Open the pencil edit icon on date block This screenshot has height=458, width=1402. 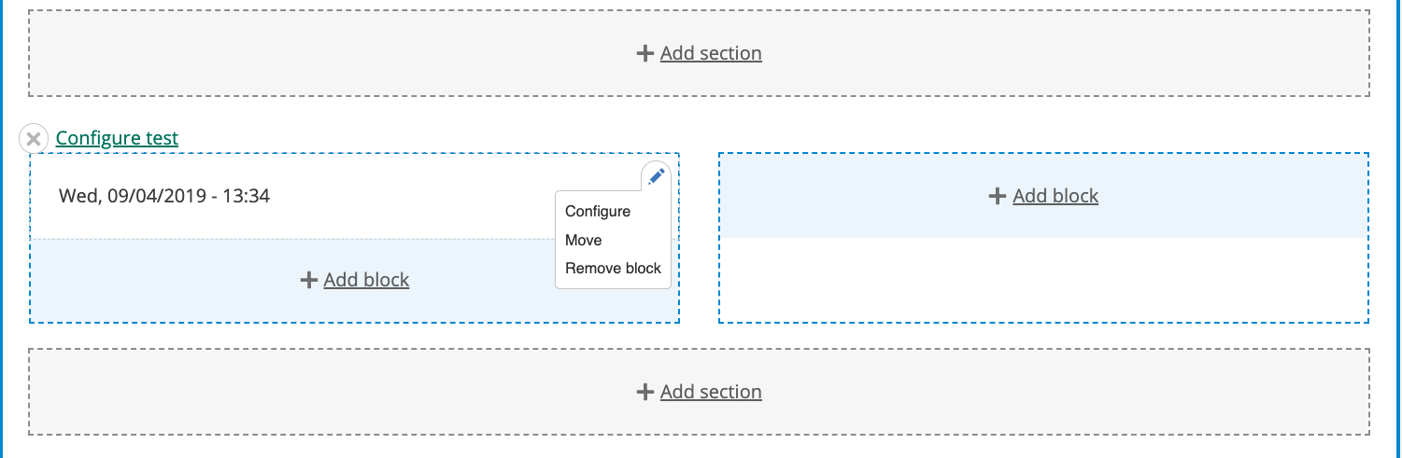656,175
